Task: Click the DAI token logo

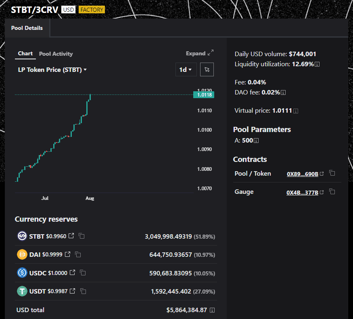Action: 22,254
